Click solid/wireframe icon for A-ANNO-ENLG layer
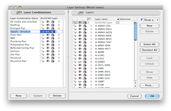Viewport: 171px width, 111px height. pyautogui.click(x=85, y=29)
